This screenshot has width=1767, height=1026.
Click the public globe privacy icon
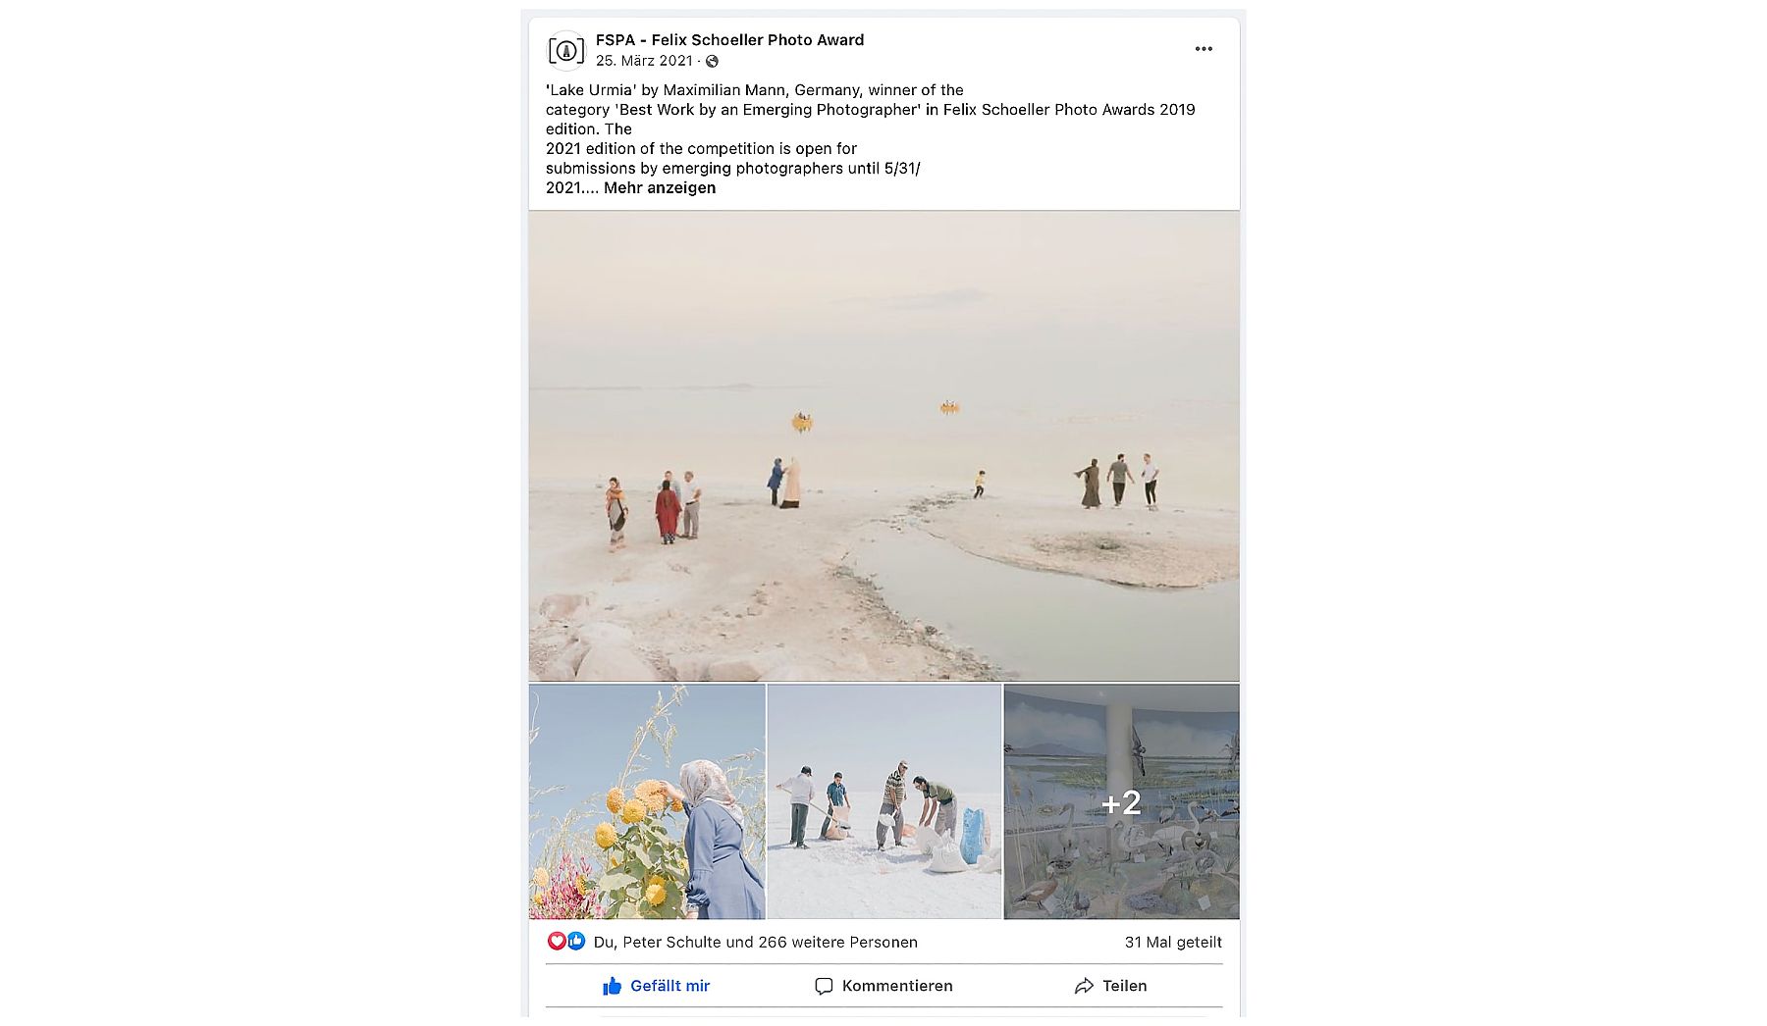pos(713,61)
